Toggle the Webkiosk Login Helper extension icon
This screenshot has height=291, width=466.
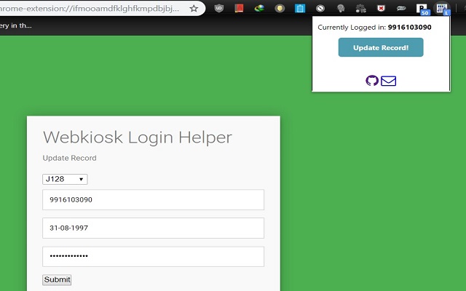tap(442, 8)
